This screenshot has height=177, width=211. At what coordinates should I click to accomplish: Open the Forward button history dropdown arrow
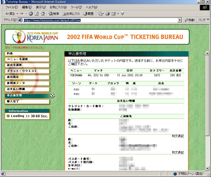(x=26, y=14)
